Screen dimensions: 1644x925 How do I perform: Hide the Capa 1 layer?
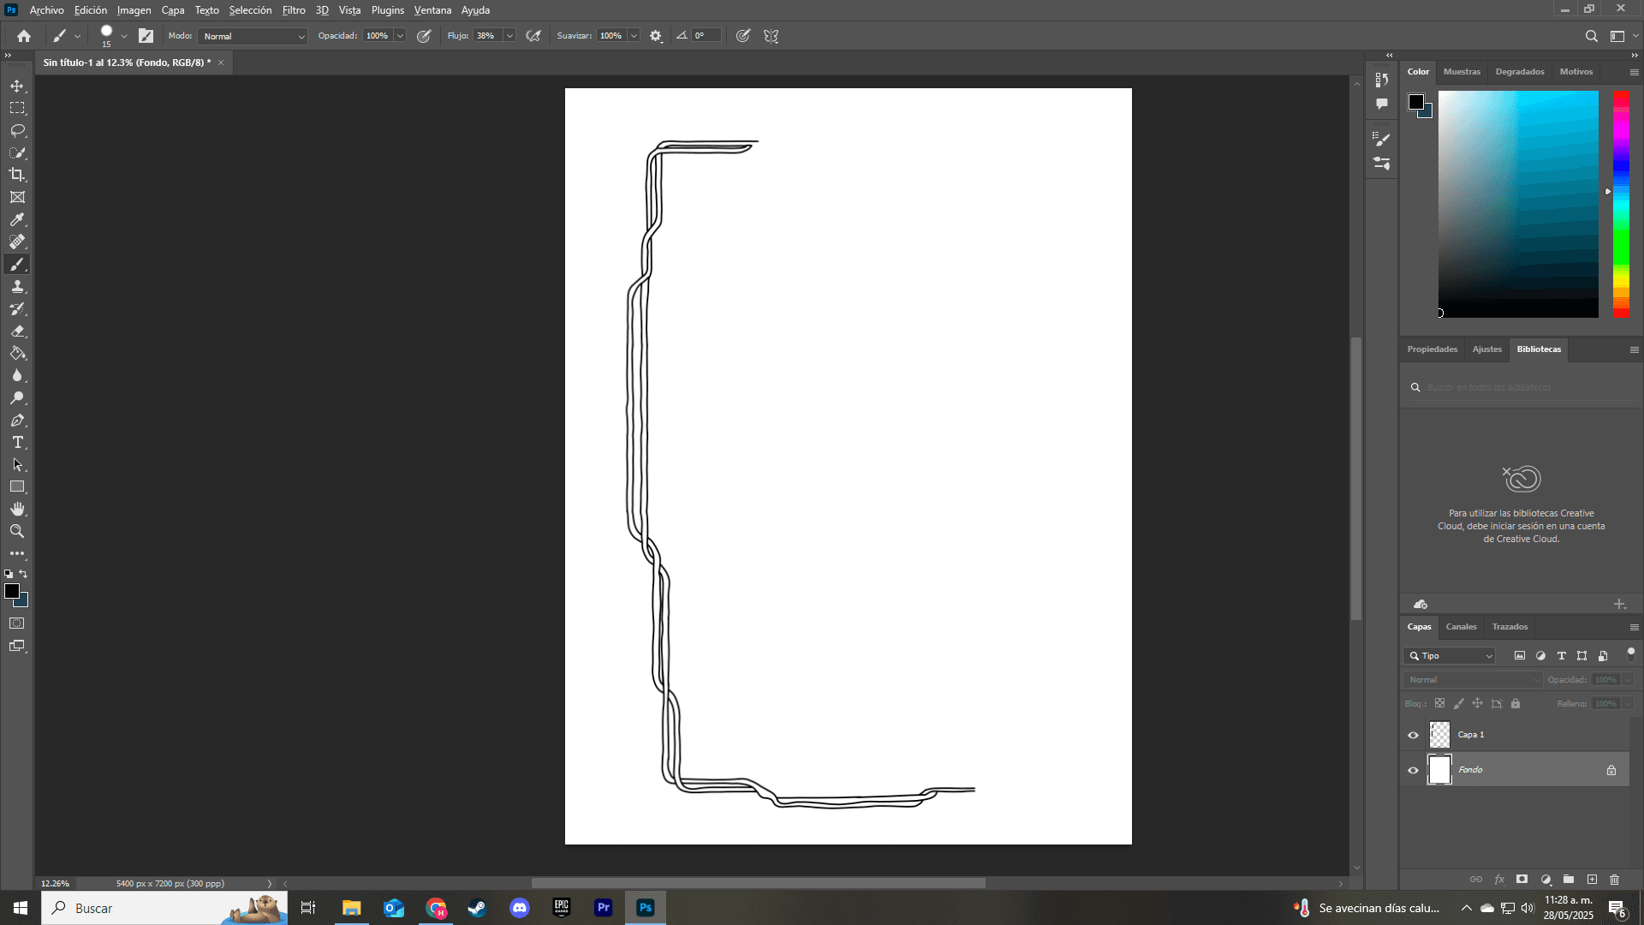click(x=1413, y=735)
